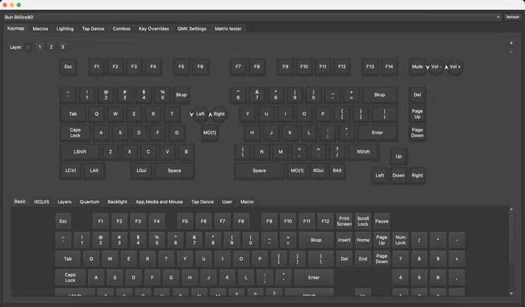
Task: Open the QMK Settings tab
Action: [192, 29]
